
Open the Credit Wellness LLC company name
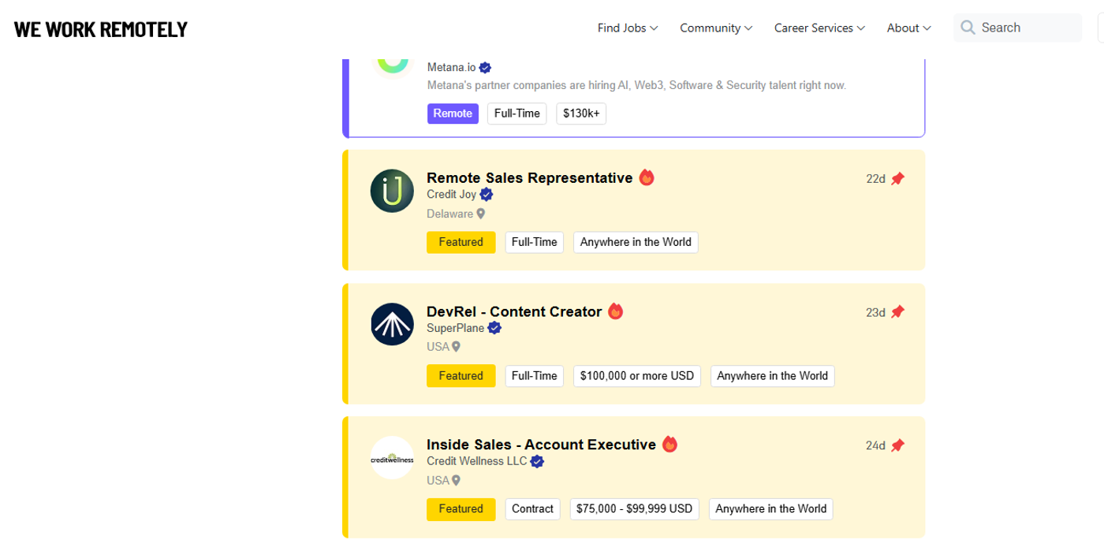pos(477,461)
